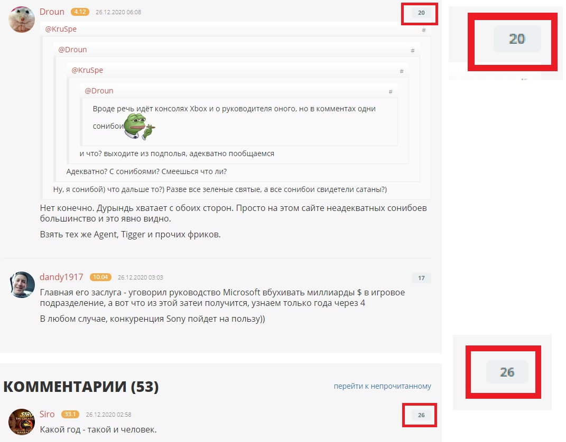This screenshot has width=566, height=442.
Task: Open the outer @KruSpe mention link
Action: coord(61,29)
